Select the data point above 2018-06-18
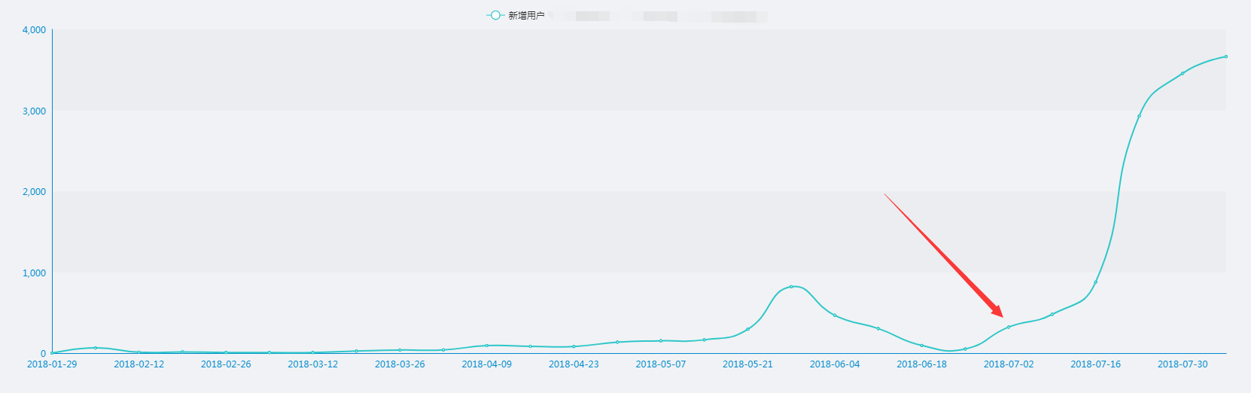Viewport: 1251px width, 393px height. click(922, 346)
